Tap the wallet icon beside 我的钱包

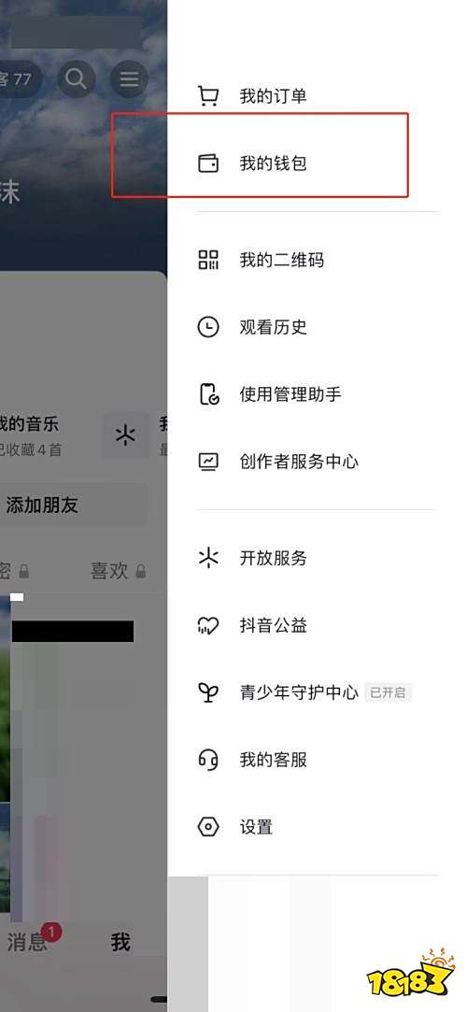207,164
